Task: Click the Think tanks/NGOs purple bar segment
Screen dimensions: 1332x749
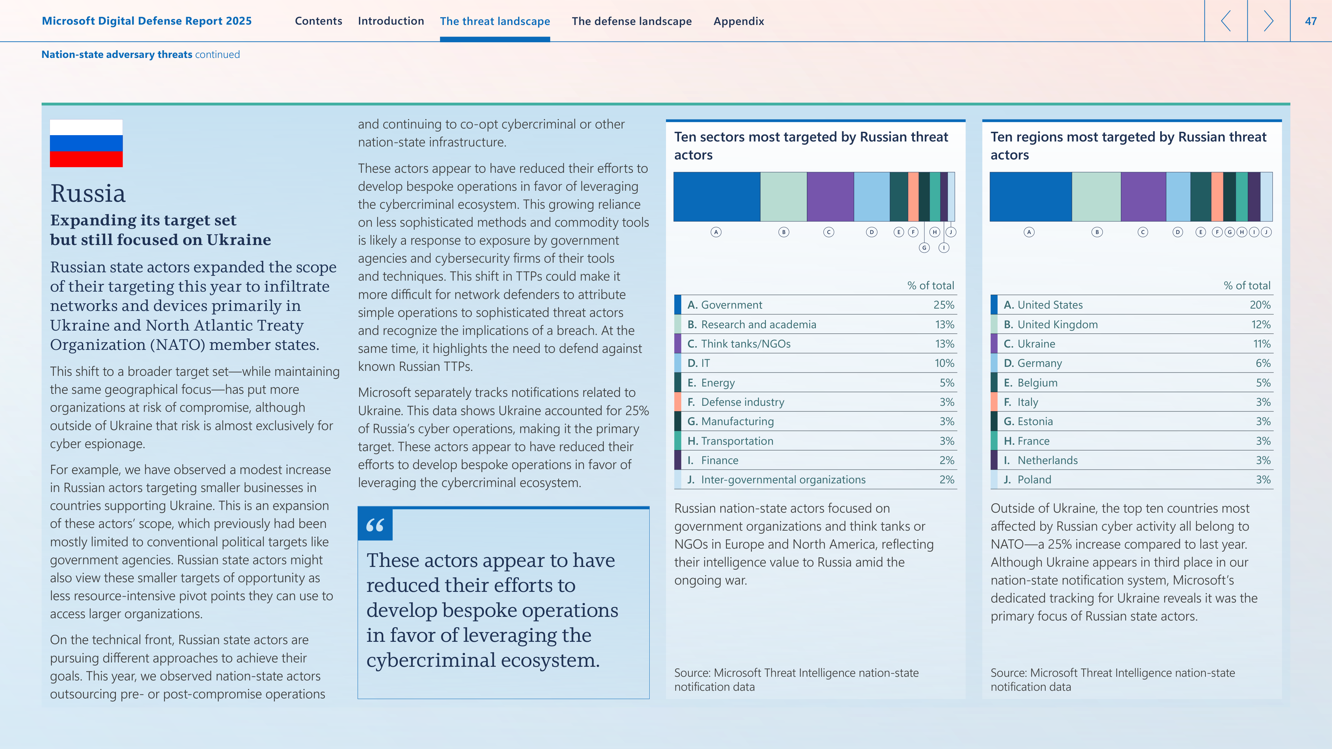Action: (x=830, y=196)
